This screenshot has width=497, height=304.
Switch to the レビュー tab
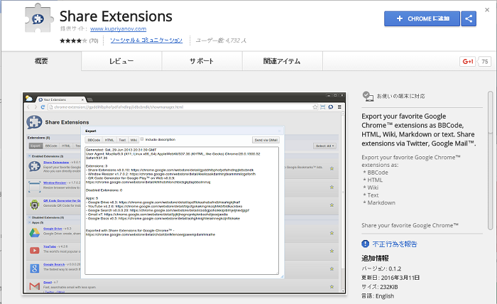click(121, 61)
